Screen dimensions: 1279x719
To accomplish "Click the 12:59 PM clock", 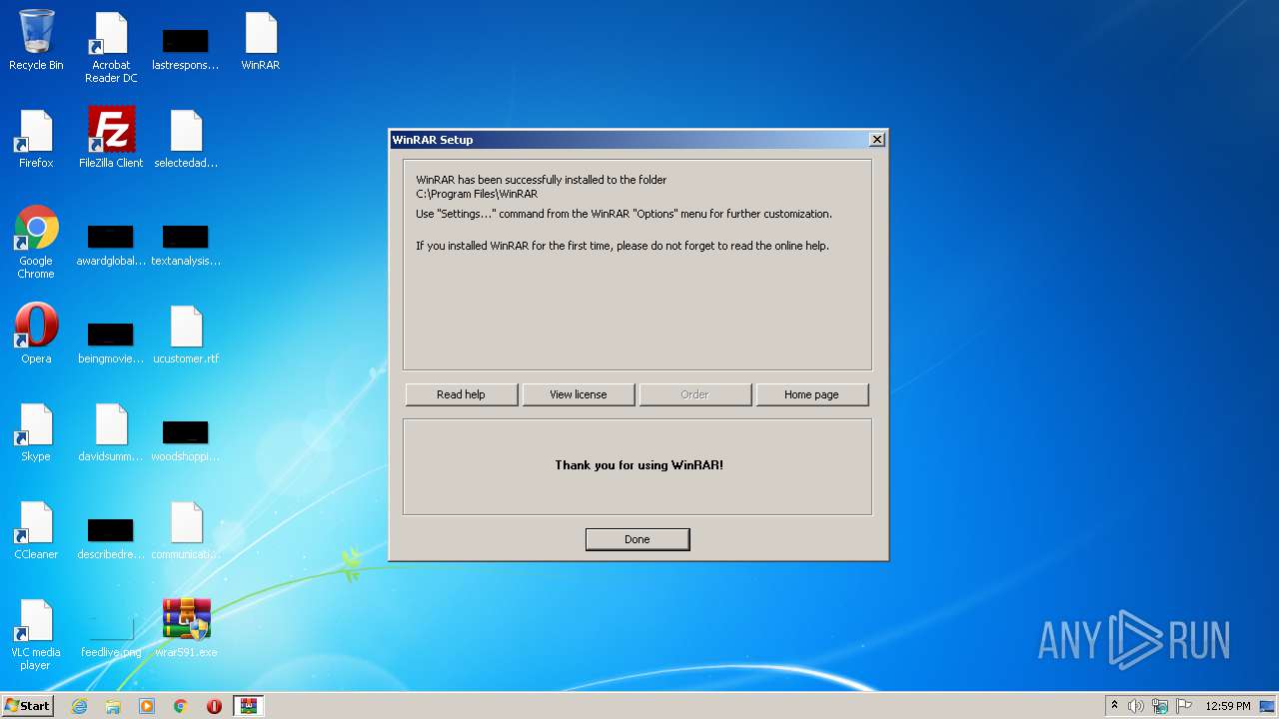I will [1228, 706].
